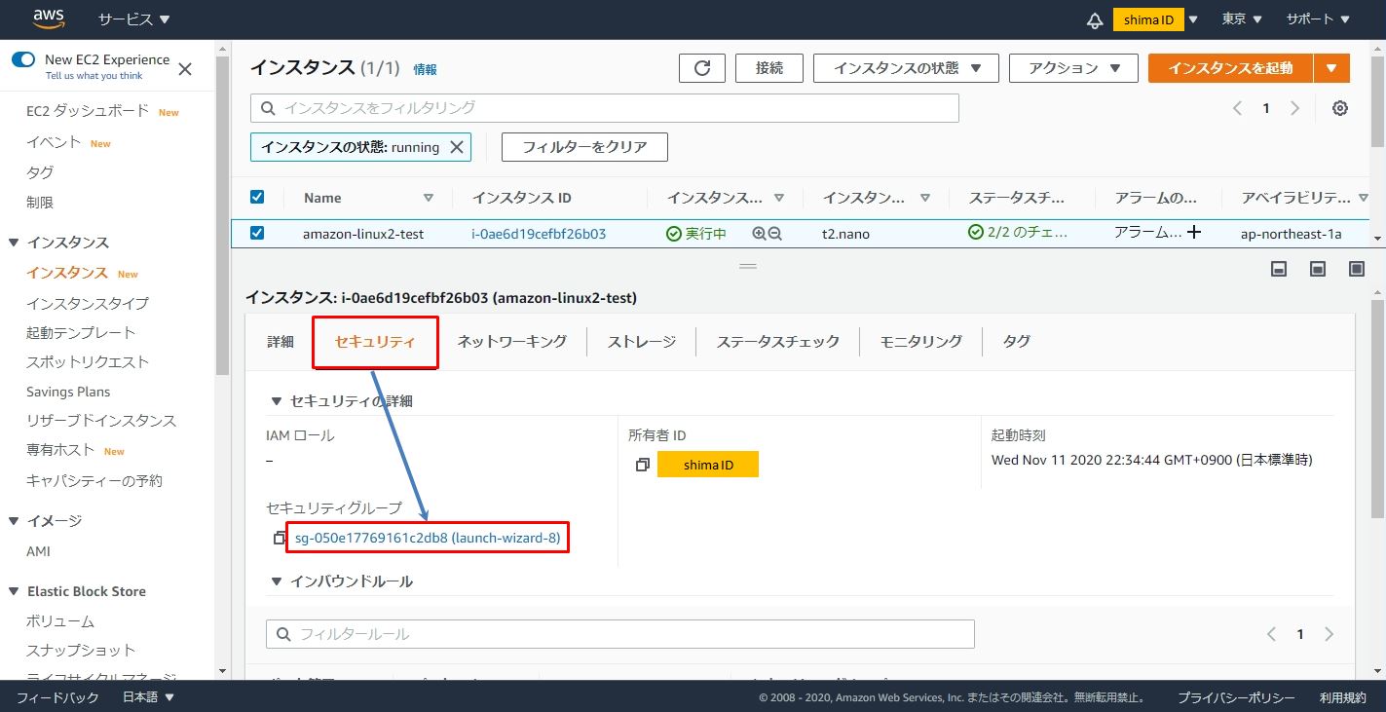Open the 情報 info link
The image size is (1386, 712).
coord(426,69)
